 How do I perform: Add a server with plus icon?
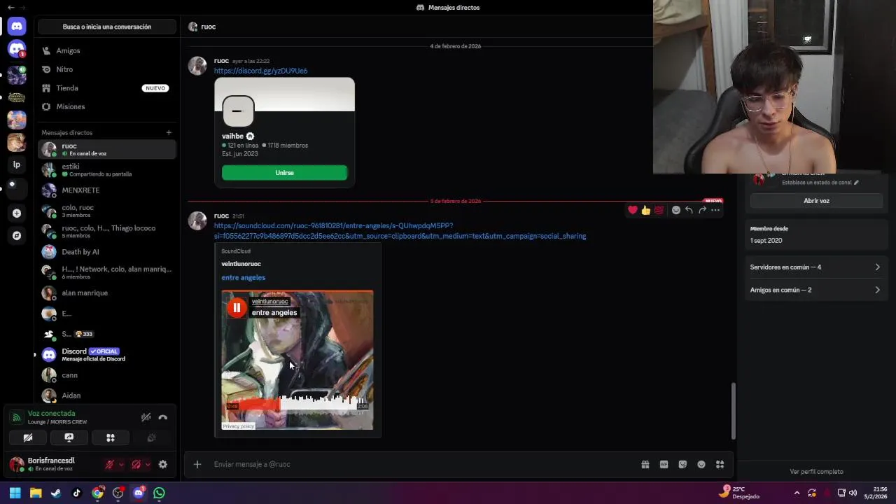coord(17,213)
